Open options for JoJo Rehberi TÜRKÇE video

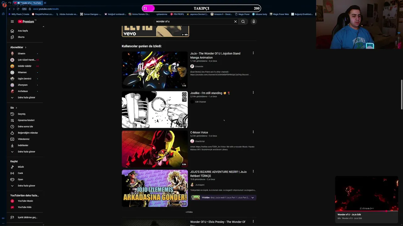(x=253, y=171)
